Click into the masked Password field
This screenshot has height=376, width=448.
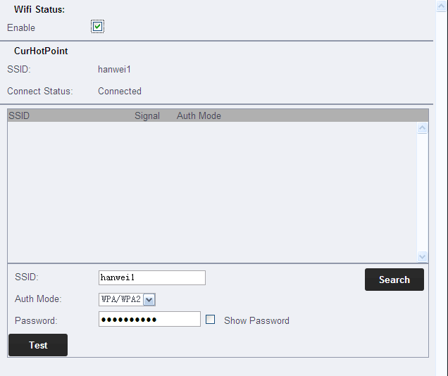[x=149, y=319]
